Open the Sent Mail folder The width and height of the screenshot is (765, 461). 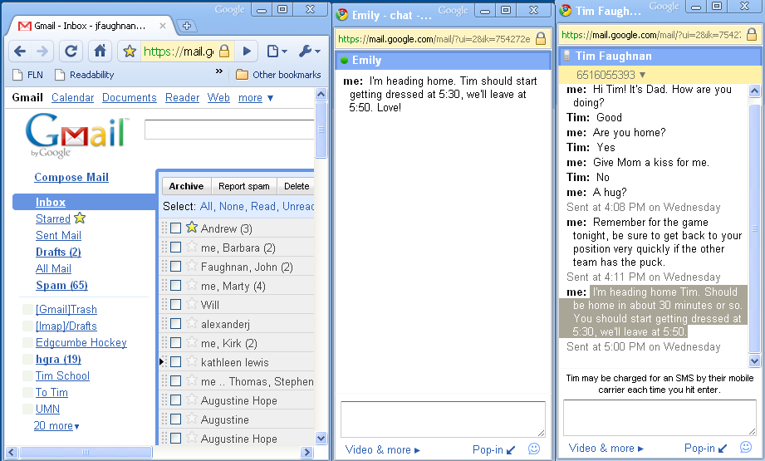[x=58, y=235]
